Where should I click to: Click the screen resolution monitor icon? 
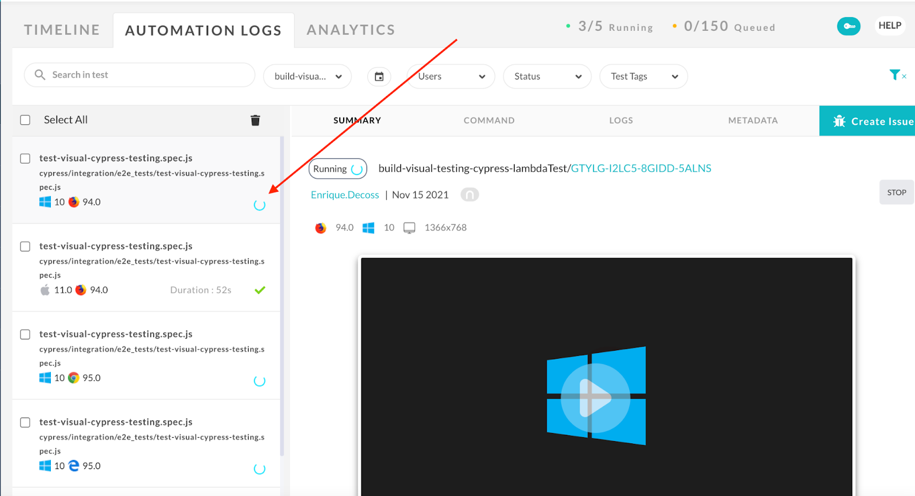tap(409, 228)
